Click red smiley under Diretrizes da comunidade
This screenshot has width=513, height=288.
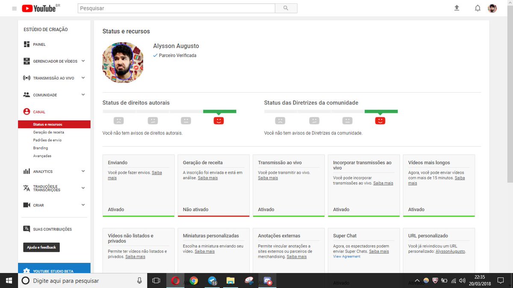pos(380,121)
